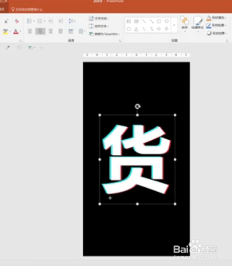Select the four-way arrow shape

point(159,29)
